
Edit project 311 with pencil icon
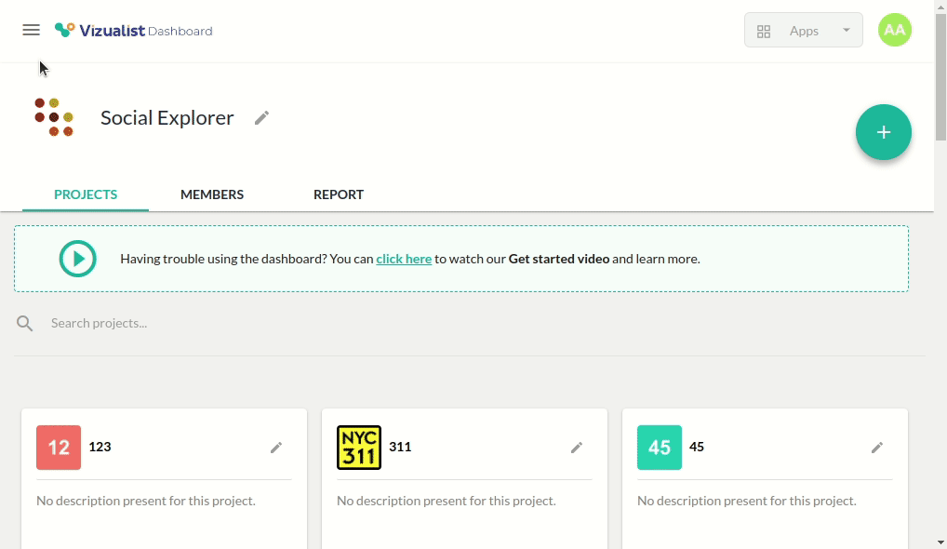pyautogui.click(x=577, y=448)
